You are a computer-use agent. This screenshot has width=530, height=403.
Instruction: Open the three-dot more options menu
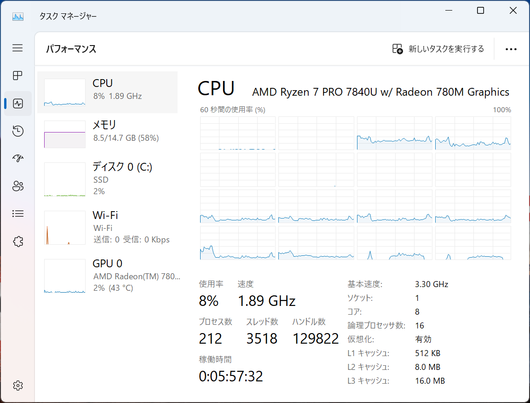(x=511, y=49)
